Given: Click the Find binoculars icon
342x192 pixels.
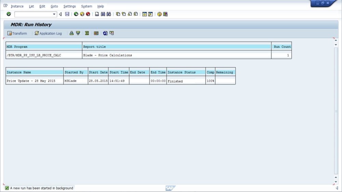Looking at the screenshot, I should pos(103,14).
